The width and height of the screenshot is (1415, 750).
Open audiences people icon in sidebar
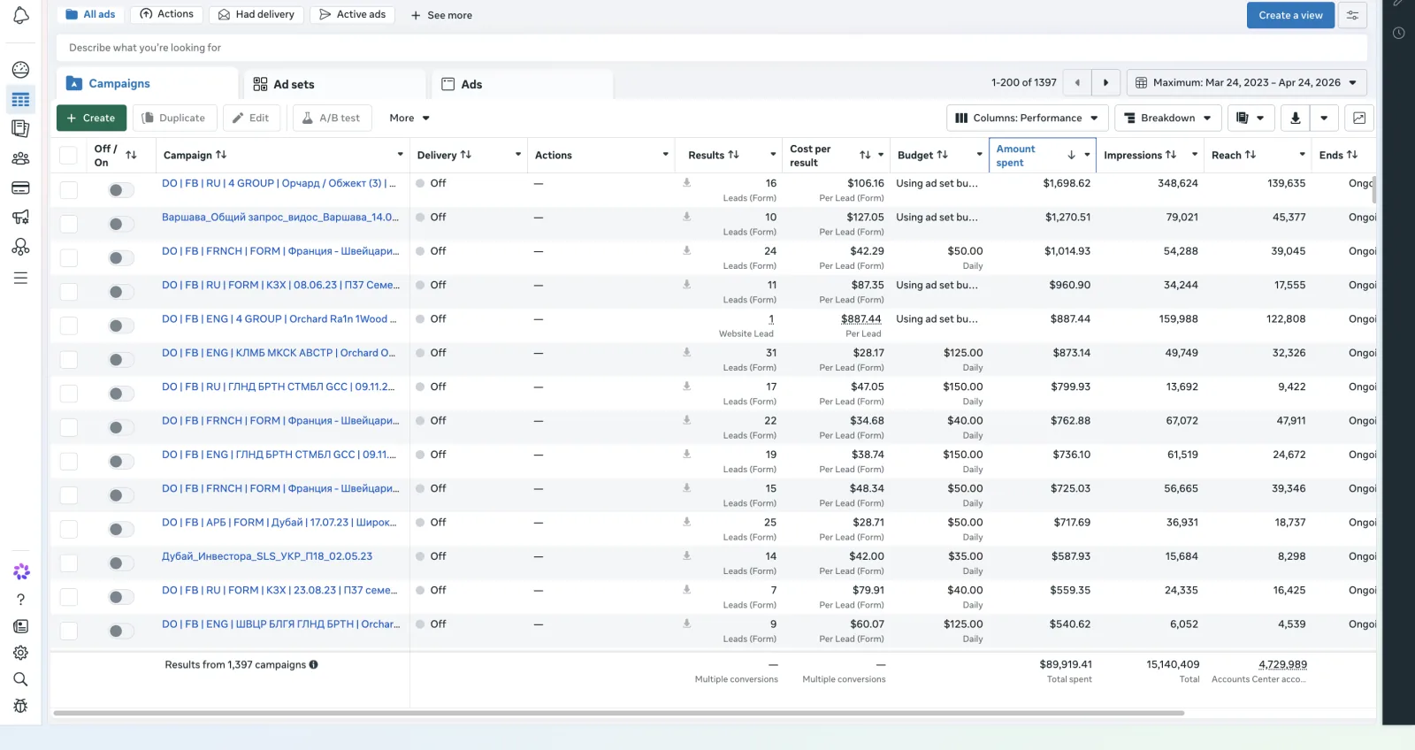(20, 158)
